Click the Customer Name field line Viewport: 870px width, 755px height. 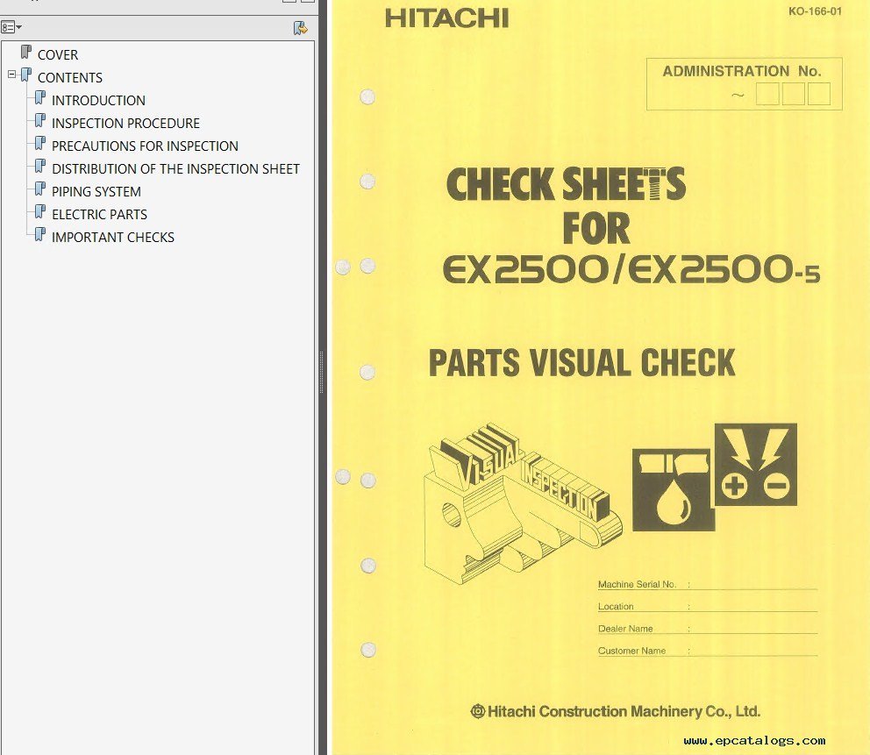(708, 651)
